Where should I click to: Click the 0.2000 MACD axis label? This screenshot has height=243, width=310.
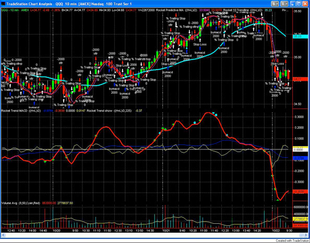299,128
